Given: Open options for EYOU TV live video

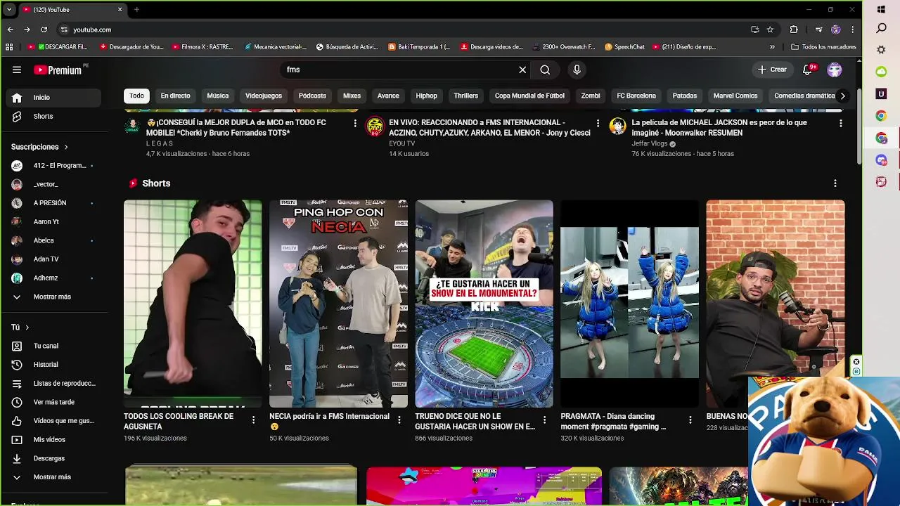Looking at the screenshot, I should 598,124.
